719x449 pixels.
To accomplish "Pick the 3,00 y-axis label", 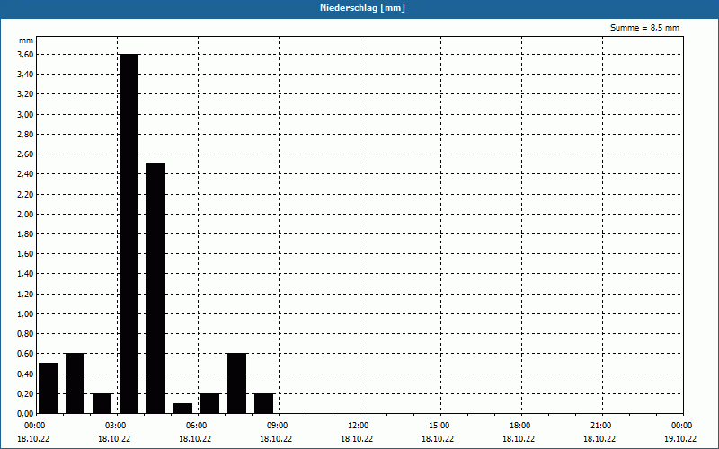I will [x=25, y=115].
